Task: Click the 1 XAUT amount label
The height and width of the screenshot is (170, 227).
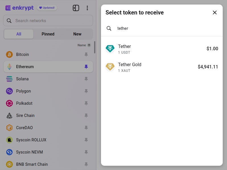Action: point(124,71)
